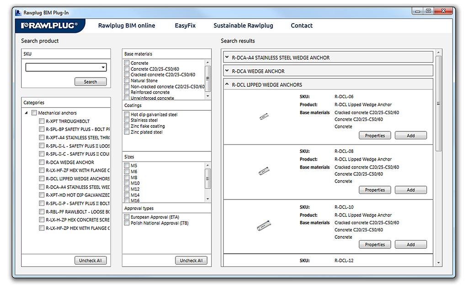Enable the Natural Stone filter
Image resolution: width=468 pixels, height=288 pixels.
[x=127, y=80]
